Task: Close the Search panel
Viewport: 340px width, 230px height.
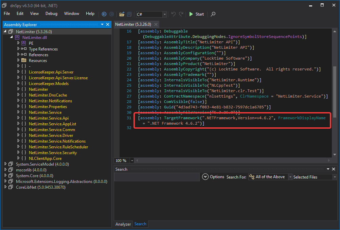Action: pos(334,169)
